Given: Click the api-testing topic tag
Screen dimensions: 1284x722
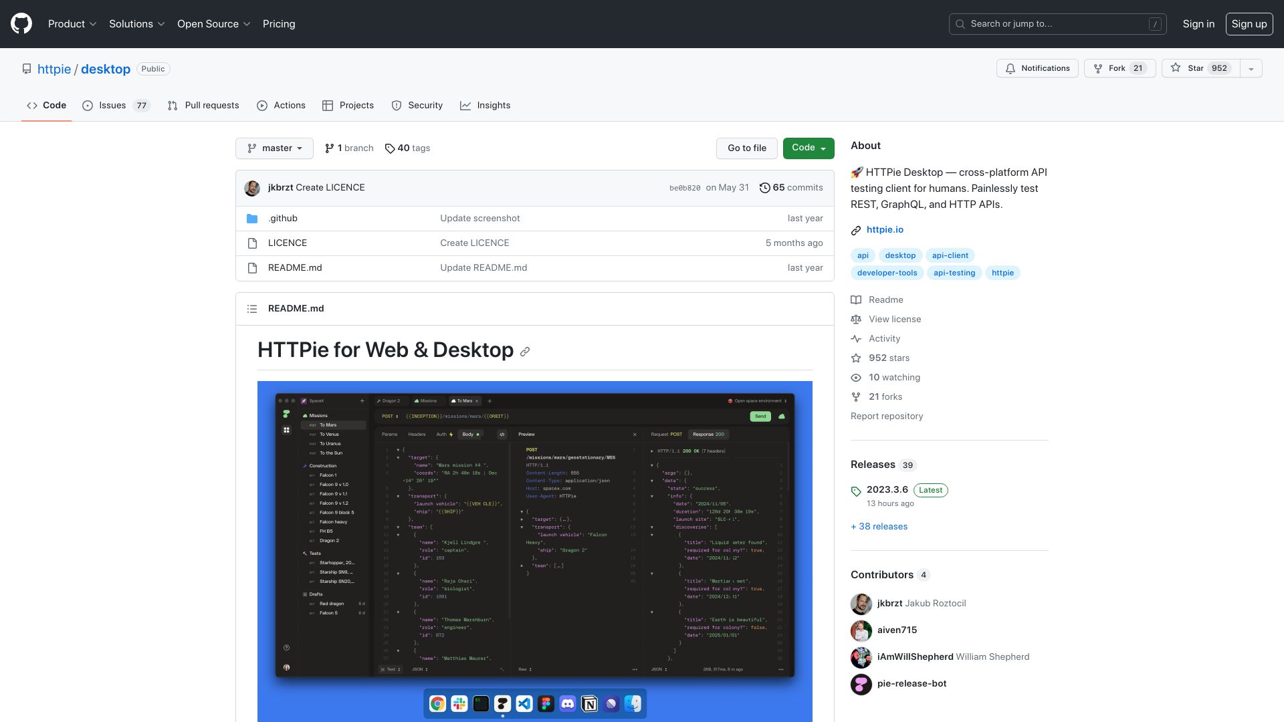Looking at the screenshot, I should 954,273.
